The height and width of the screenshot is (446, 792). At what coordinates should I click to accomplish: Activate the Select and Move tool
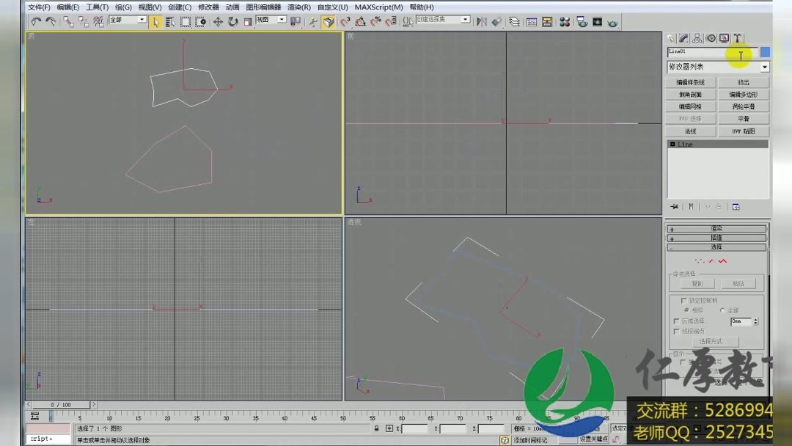(x=217, y=21)
